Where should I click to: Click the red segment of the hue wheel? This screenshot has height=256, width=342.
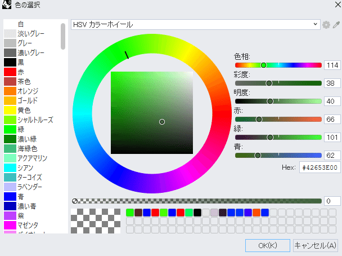click(222, 114)
